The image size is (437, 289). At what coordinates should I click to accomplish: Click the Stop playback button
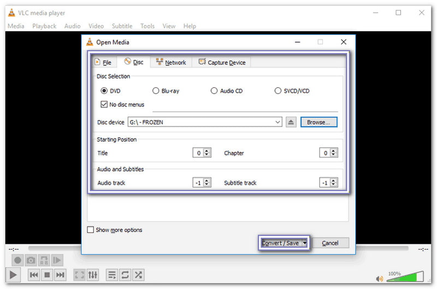47,275
